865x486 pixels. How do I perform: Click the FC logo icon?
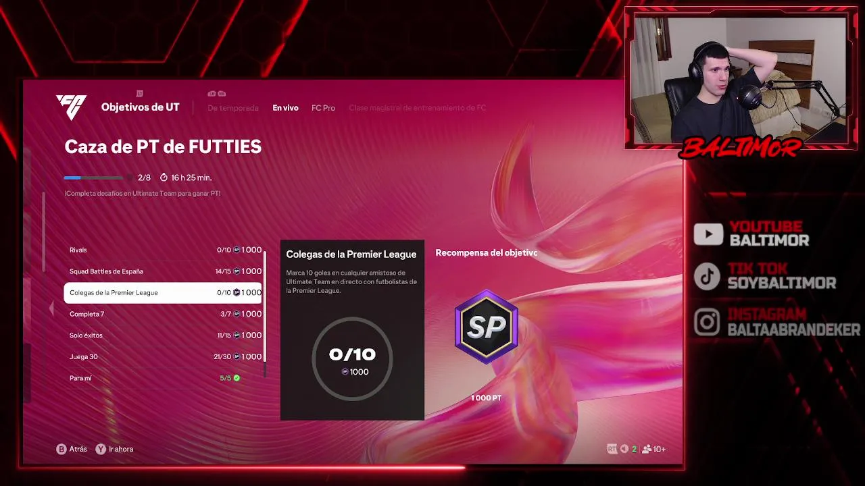(x=71, y=107)
